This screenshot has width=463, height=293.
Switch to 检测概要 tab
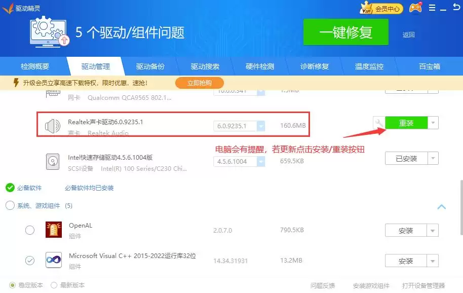point(35,66)
